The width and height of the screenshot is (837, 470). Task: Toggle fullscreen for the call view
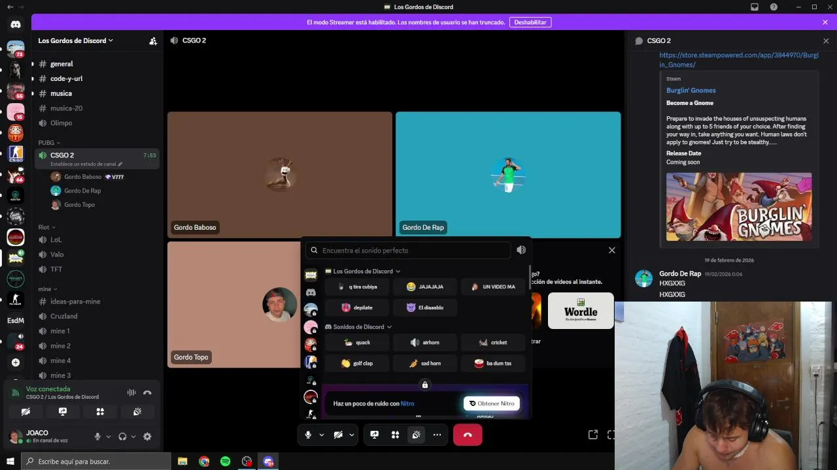(611, 435)
